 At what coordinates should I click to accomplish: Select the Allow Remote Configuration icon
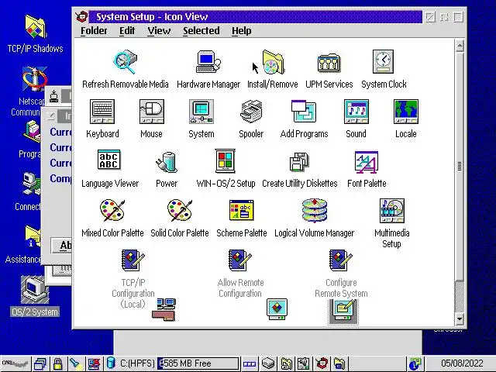pyautogui.click(x=240, y=260)
